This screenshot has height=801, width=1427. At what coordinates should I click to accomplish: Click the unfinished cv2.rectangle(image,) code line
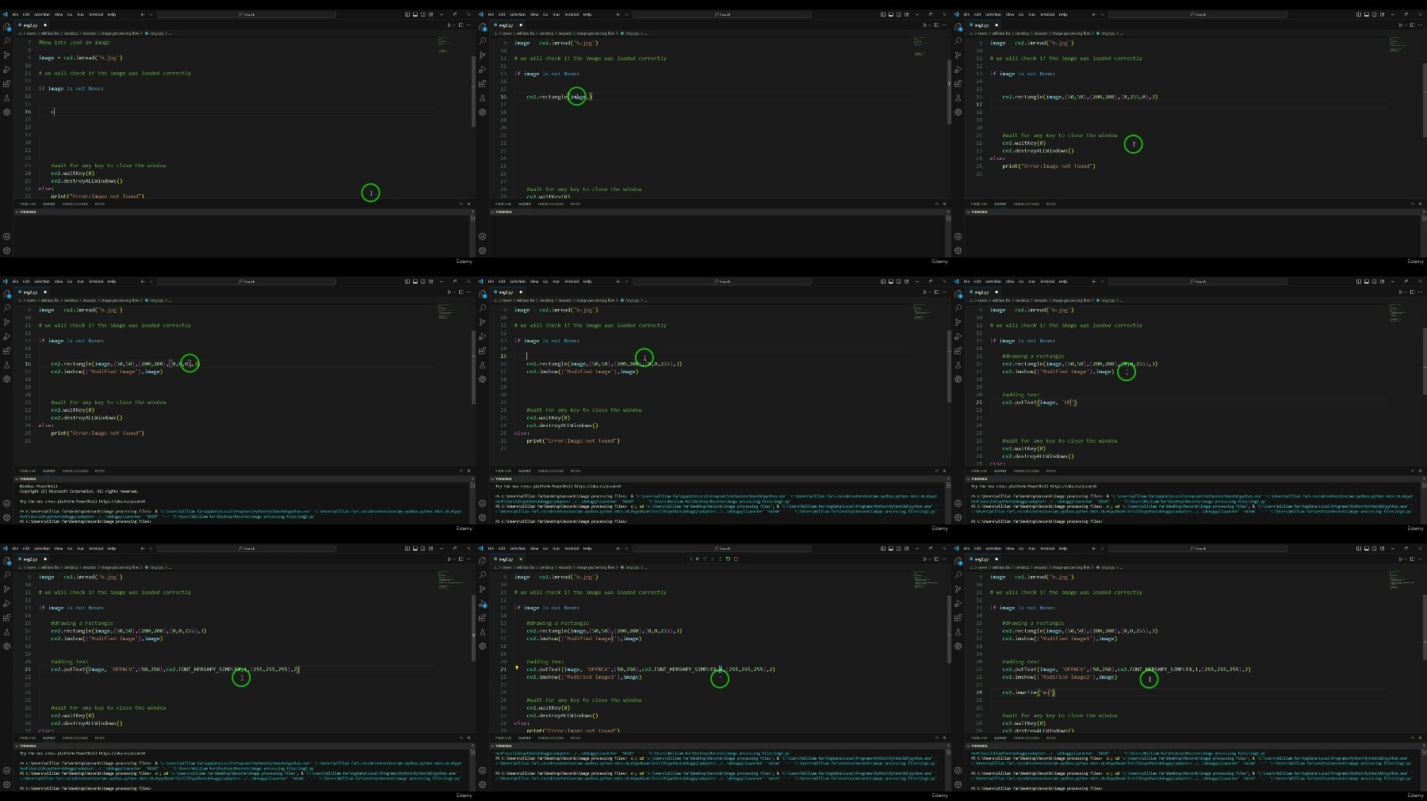(x=559, y=97)
